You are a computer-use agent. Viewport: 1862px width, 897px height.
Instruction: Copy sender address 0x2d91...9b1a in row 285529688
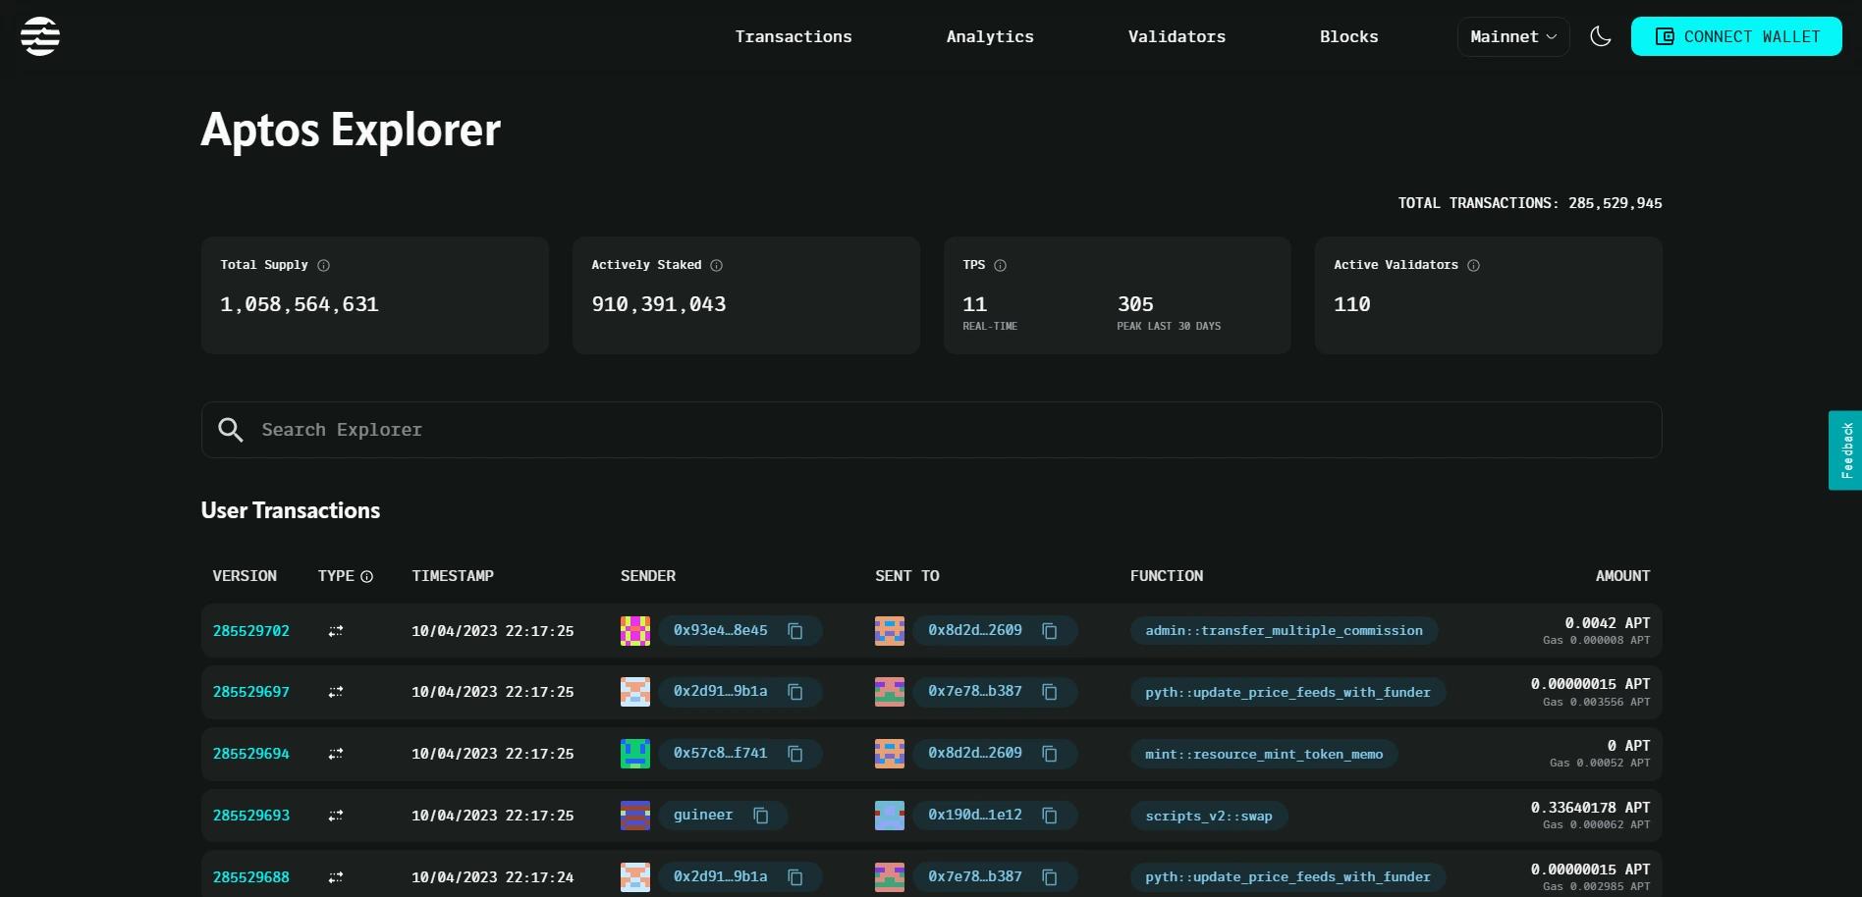click(x=795, y=877)
